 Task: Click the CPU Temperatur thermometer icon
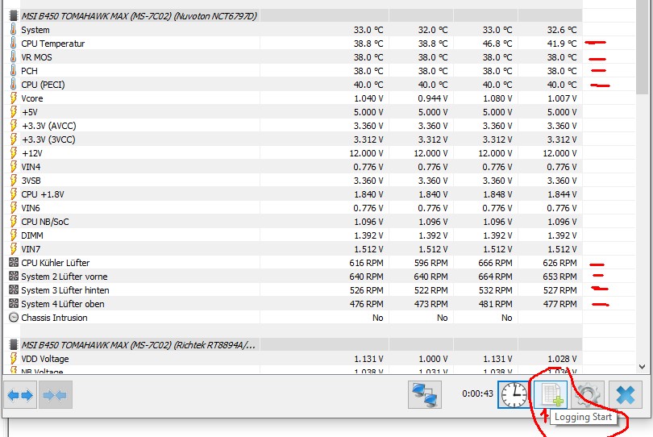[14, 44]
